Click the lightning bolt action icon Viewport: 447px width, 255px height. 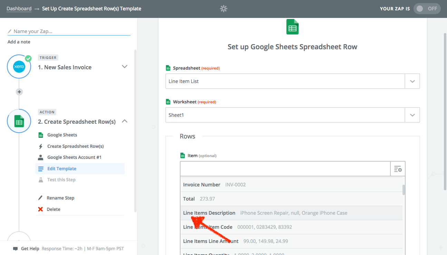pyautogui.click(x=41, y=146)
